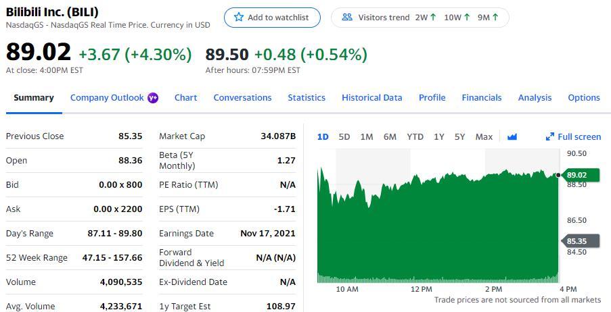The image size is (611, 312).
Task: Click the Day's Range value 87.11 - 89.80
Action: click(115, 234)
